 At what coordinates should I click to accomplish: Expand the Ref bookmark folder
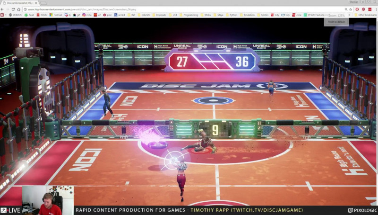click(x=131, y=15)
